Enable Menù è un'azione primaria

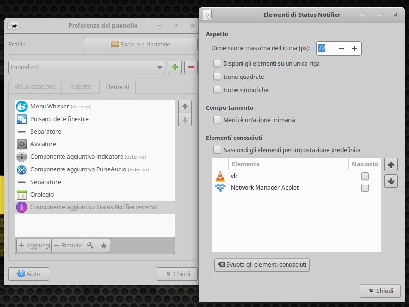click(x=217, y=120)
